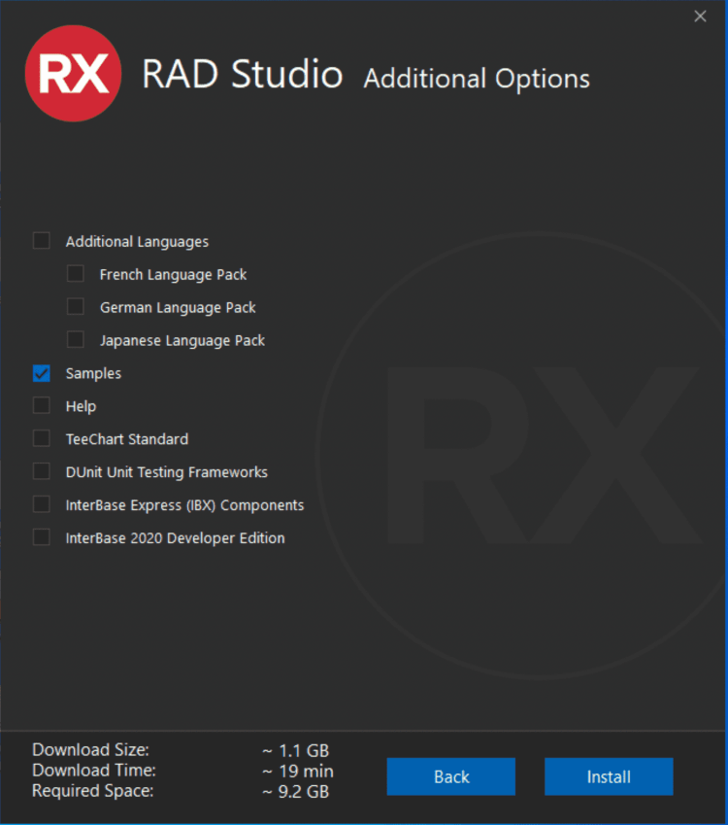The image size is (728, 825).
Task: Click the '~ 1.1 GB' download size value
Action: 296,751
